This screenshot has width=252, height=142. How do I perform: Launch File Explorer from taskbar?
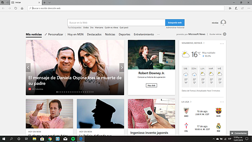[x=34, y=139]
